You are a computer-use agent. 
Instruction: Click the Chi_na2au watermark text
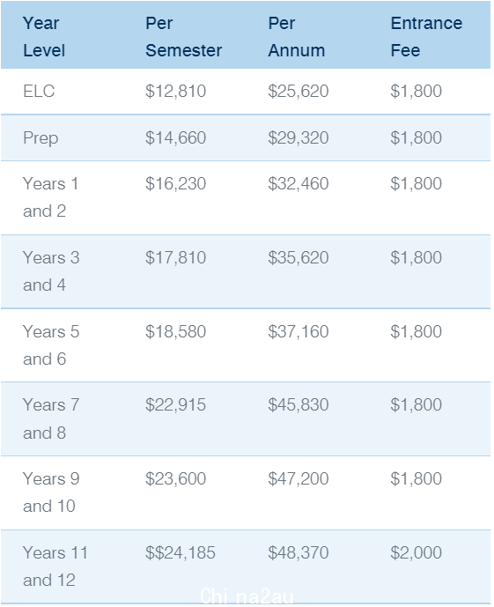tap(247, 596)
